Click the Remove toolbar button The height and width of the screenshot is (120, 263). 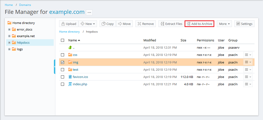tap(146, 24)
